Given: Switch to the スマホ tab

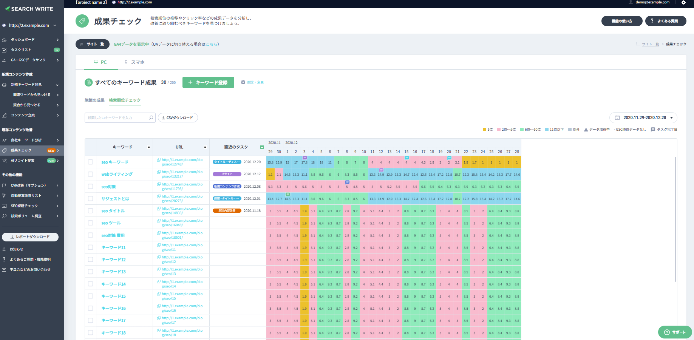Looking at the screenshot, I should point(134,62).
